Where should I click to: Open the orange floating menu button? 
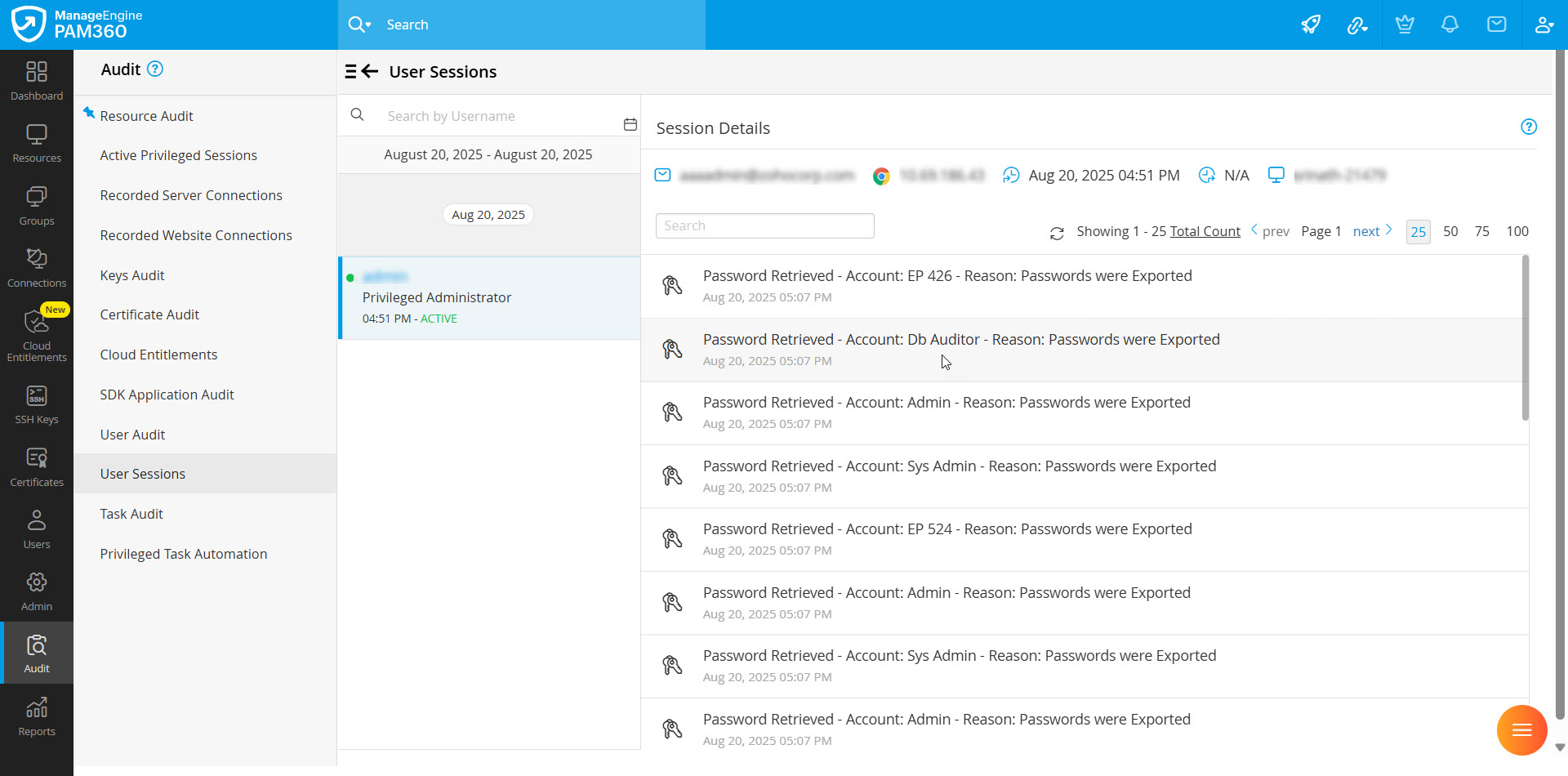coord(1522,730)
